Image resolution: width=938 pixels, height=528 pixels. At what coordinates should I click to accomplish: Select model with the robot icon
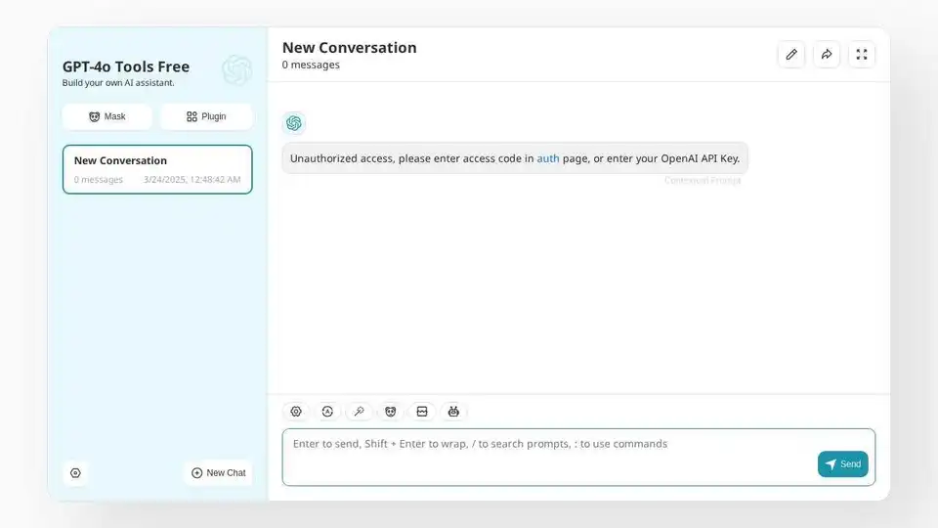click(453, 412)
